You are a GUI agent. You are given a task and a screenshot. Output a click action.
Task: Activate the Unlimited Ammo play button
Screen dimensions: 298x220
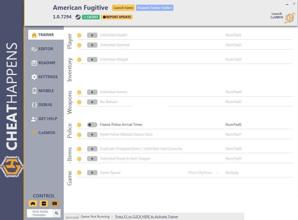(92, 92)
